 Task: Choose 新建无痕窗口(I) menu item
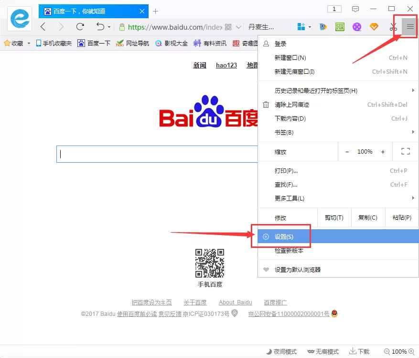338,71
